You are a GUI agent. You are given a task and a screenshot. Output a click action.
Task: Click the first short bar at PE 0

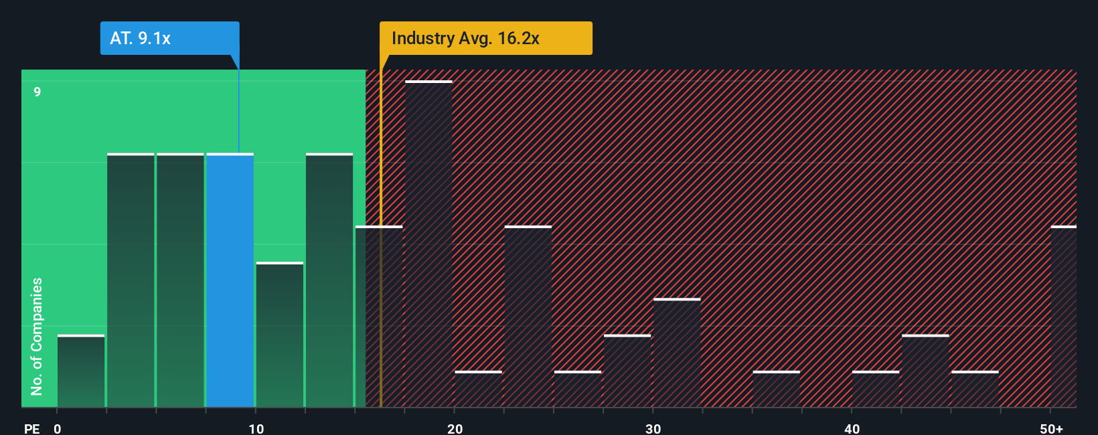pos(81,371)
